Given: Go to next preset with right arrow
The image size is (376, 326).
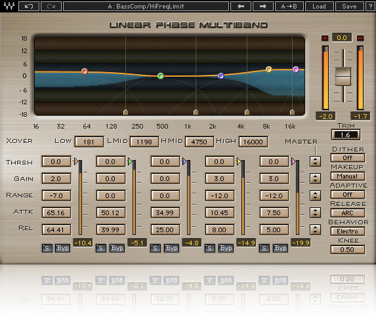Looking at the screenshot, I should 263,7.
